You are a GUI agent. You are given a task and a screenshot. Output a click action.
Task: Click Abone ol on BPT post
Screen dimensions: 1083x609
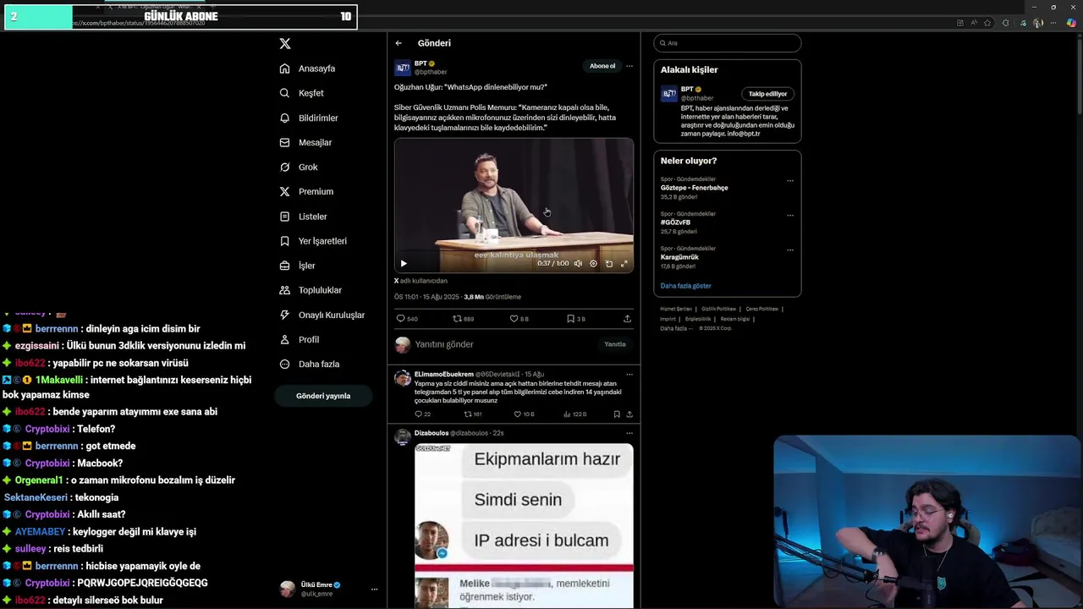pos(602,66)
